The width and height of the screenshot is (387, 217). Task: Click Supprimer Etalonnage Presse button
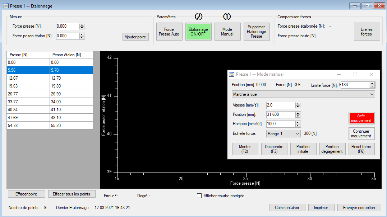click(x=257, y=32)
